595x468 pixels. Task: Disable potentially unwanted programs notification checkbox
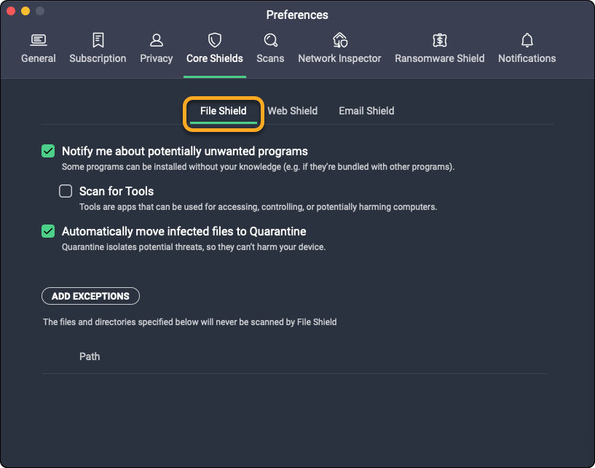[48, 152]
